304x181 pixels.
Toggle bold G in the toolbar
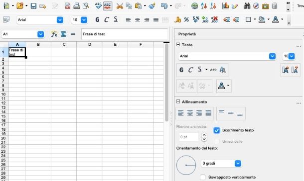tap(98, 19)
